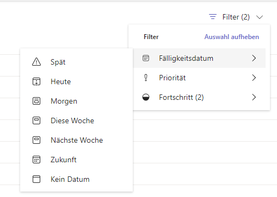Click the calendar grid icon beside Zukunft
Screen dimensions: 277x197
(x=36, y=160)
